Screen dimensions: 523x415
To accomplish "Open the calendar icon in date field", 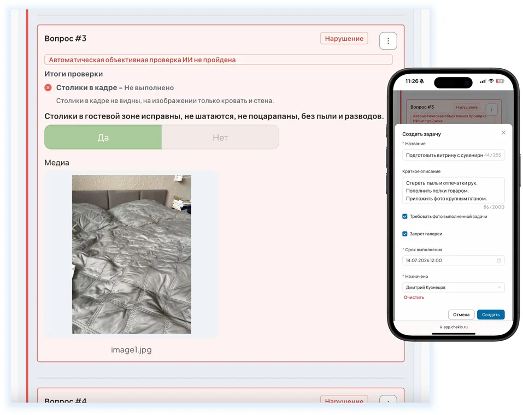I will (x=498, y=260).
